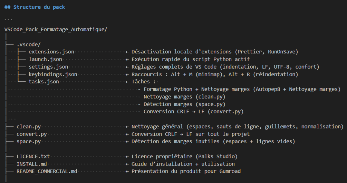
Task: Select the VSCode_Pack_Formatage_Automatique/ root folder line
Action: tap(56, 29)
